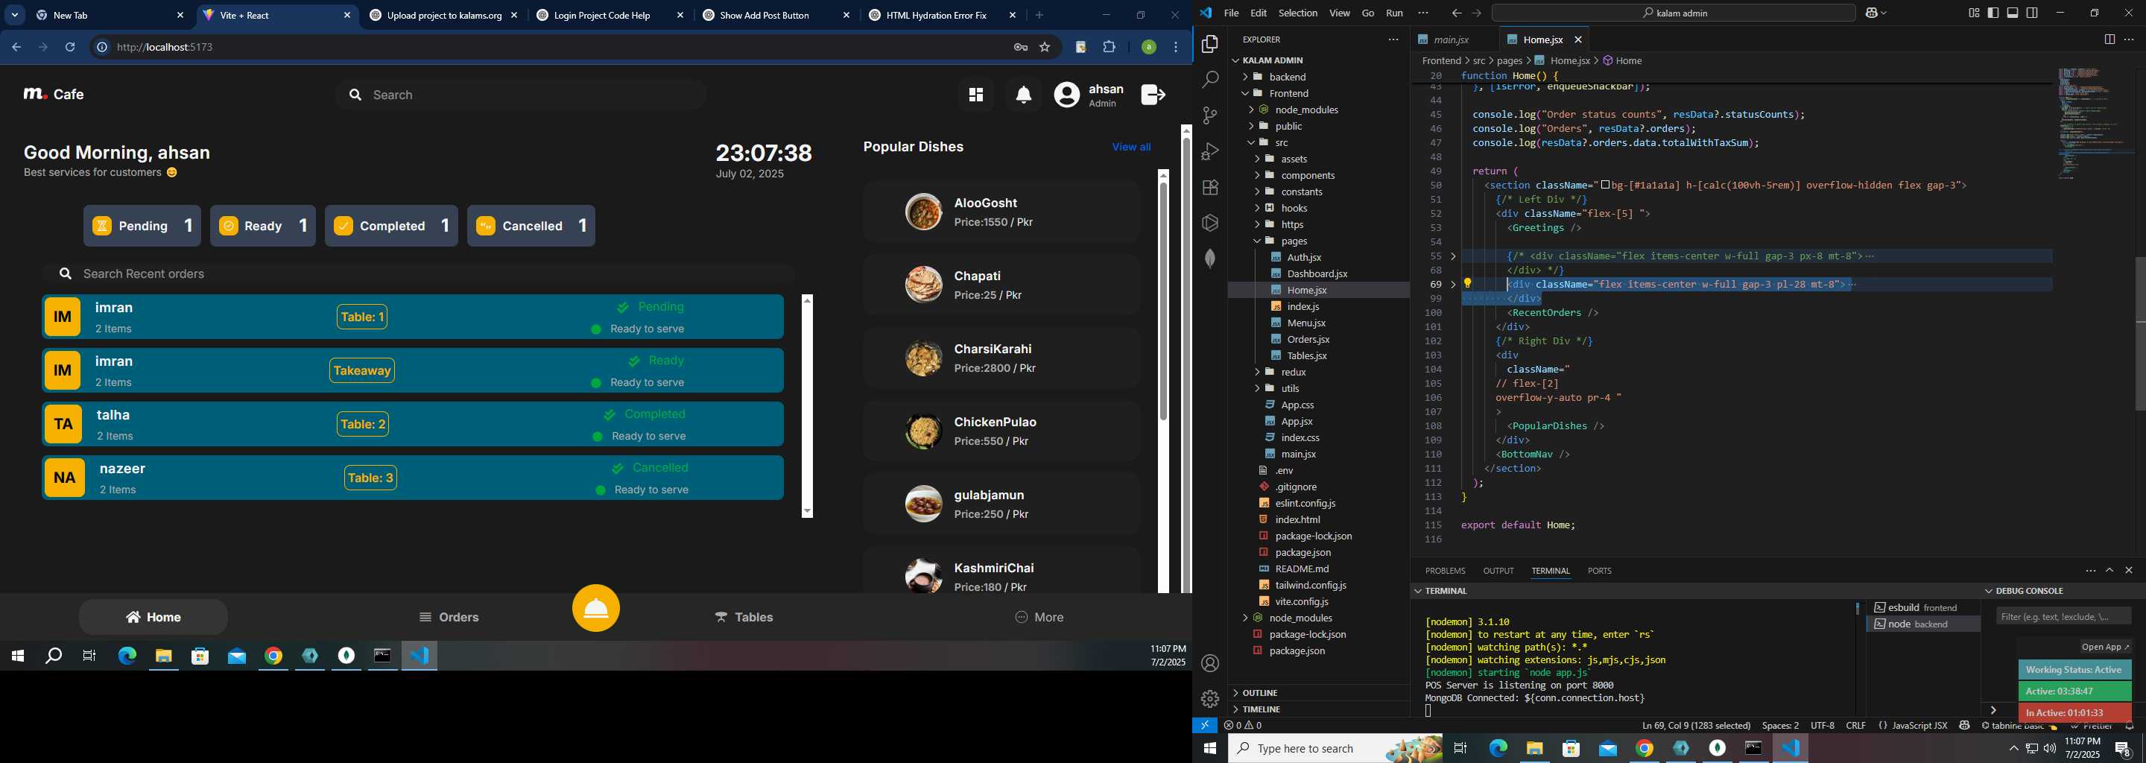Click the 'Search Recent orders' field
This screenshot has height=763, width=2146.
(419, 274)
